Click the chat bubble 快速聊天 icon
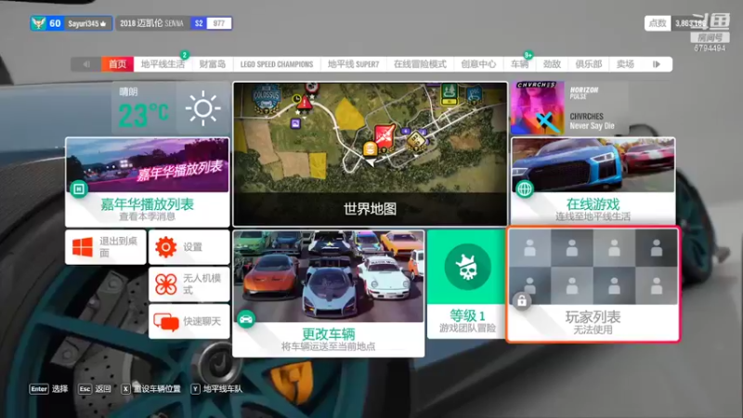Screen dimensions: 743x418 (x=166, y=321)
